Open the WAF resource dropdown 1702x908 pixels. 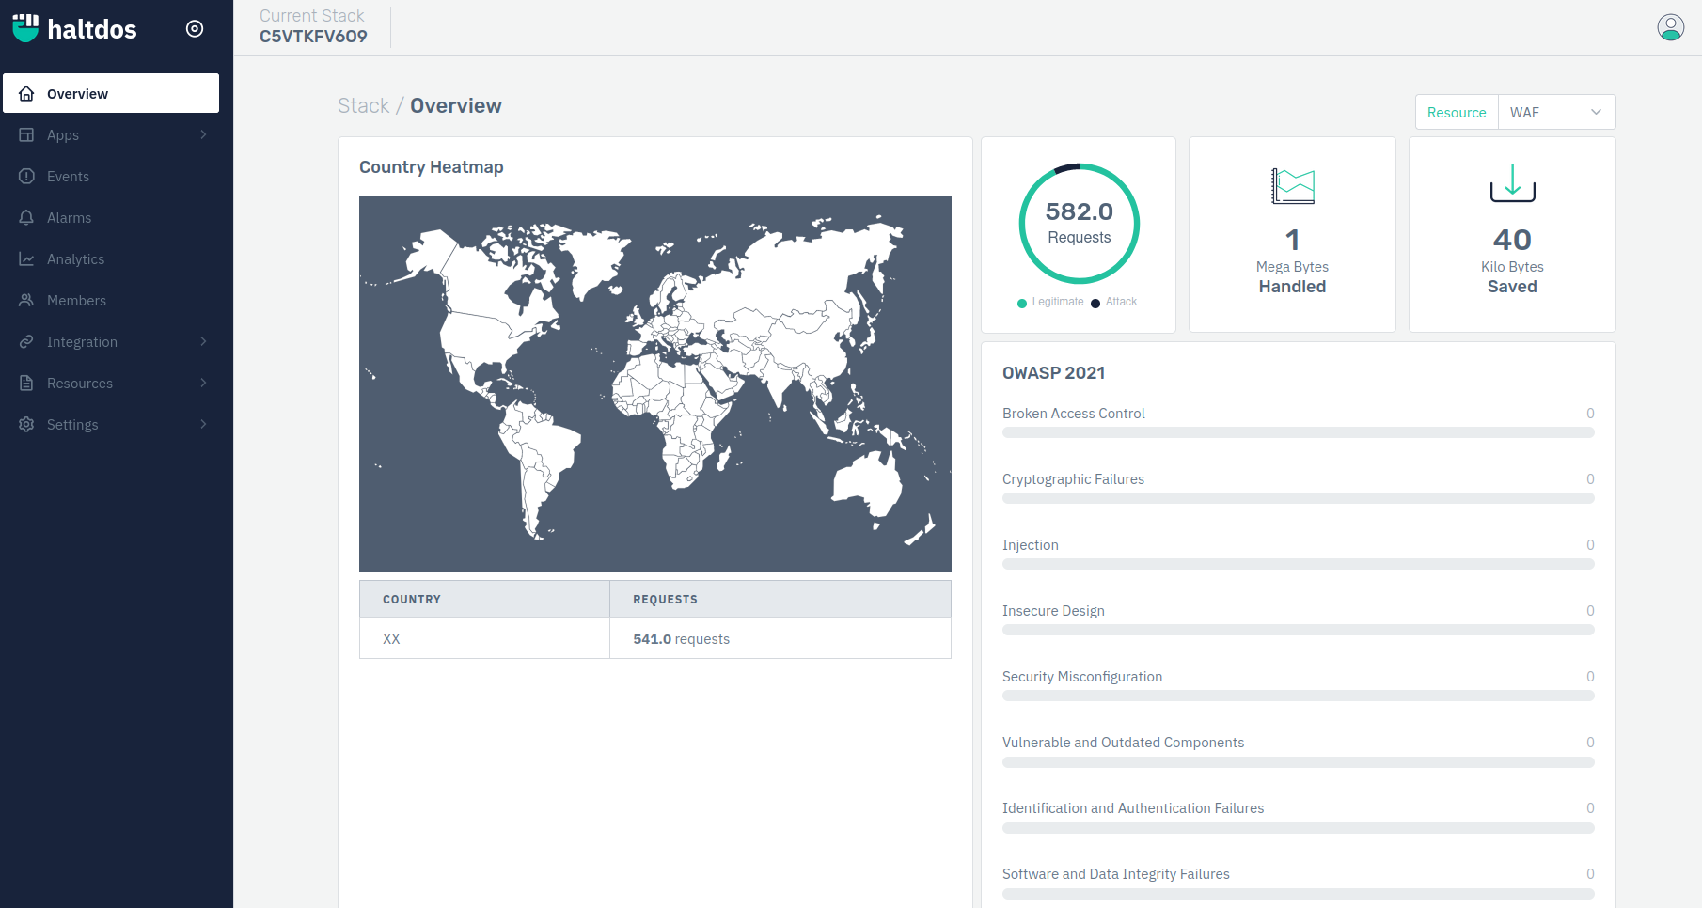1556,112
